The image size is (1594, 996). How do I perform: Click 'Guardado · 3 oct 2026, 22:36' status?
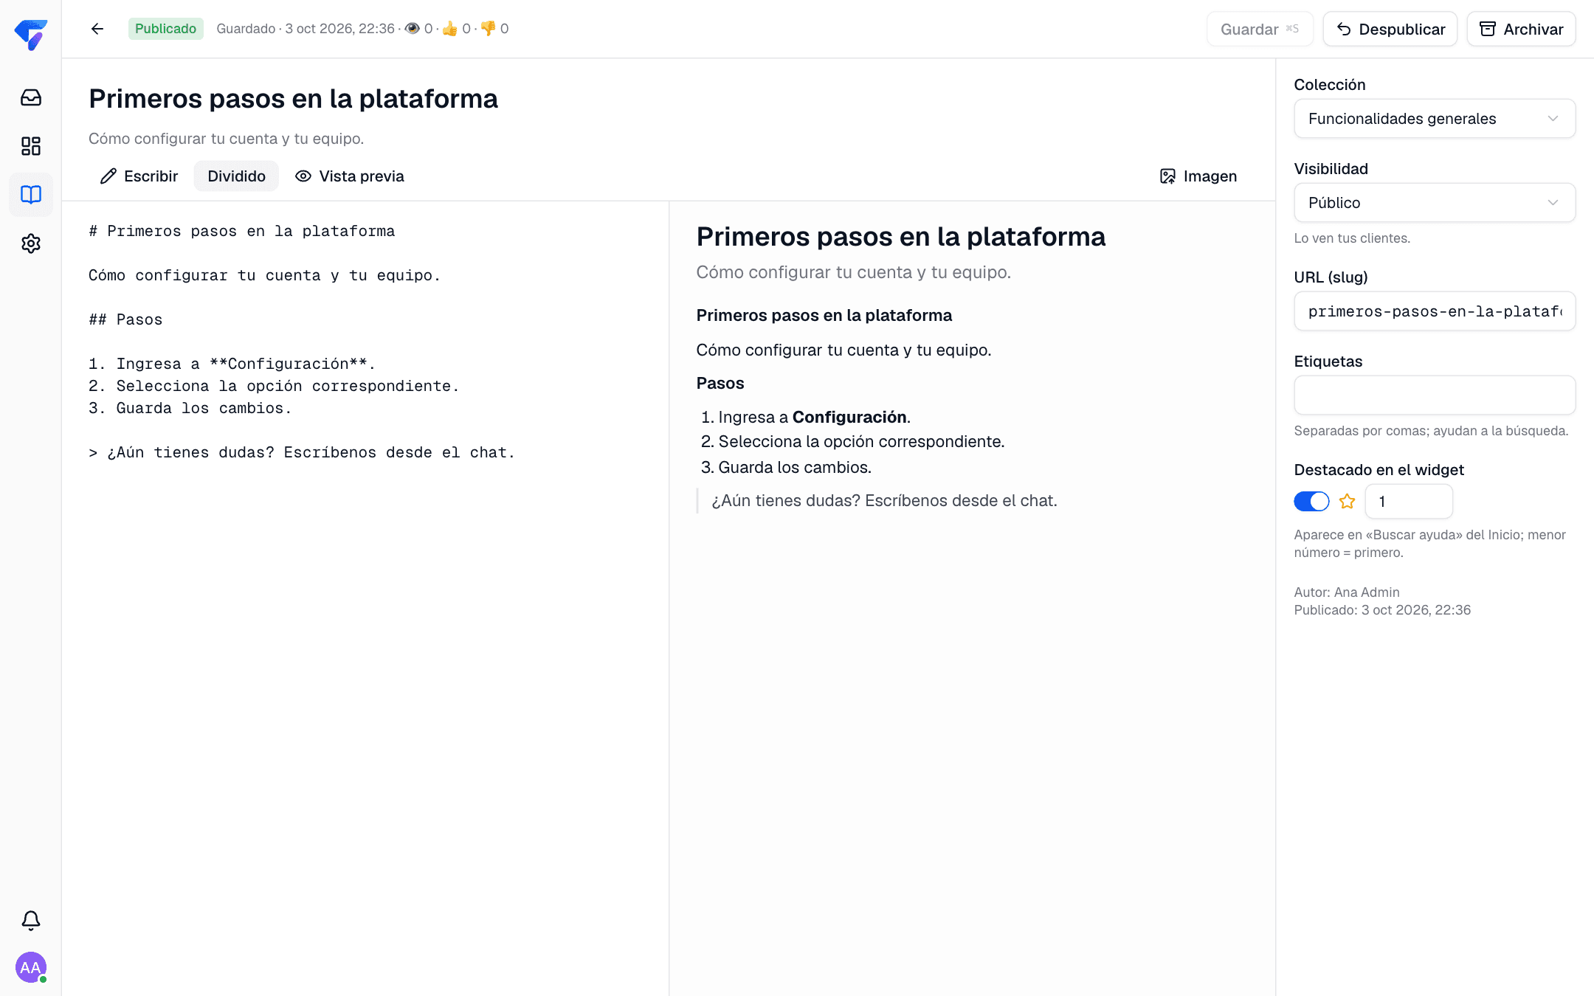coord(306,29)
